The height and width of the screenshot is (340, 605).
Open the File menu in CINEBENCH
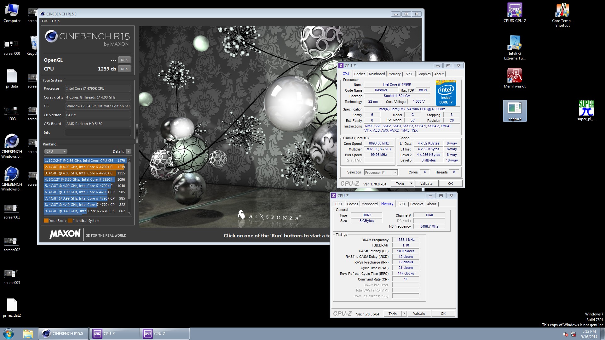(45, 21)
